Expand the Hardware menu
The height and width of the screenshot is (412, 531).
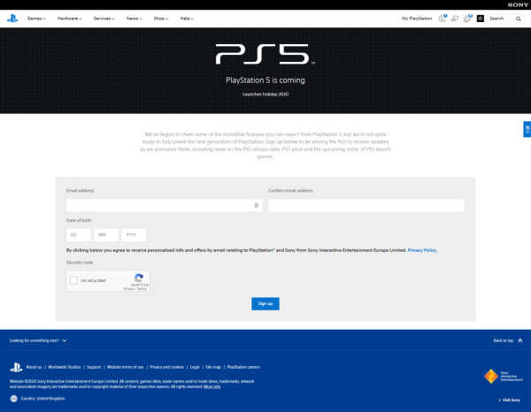point(70,19)
